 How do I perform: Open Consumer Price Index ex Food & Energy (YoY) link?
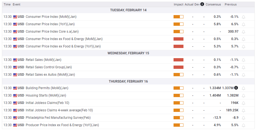coord(63,46)
